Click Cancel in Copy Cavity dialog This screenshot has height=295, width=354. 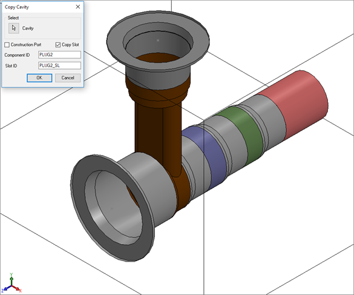[68, 78]
